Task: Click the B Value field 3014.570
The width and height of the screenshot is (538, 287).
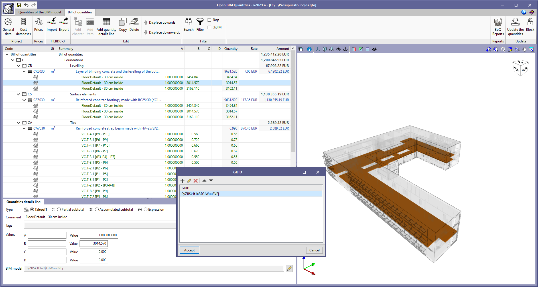Action: pos(94,244)
